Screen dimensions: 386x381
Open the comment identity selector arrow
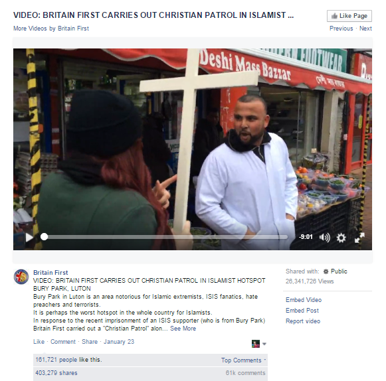pyautogui.click(x=264, y=344)
